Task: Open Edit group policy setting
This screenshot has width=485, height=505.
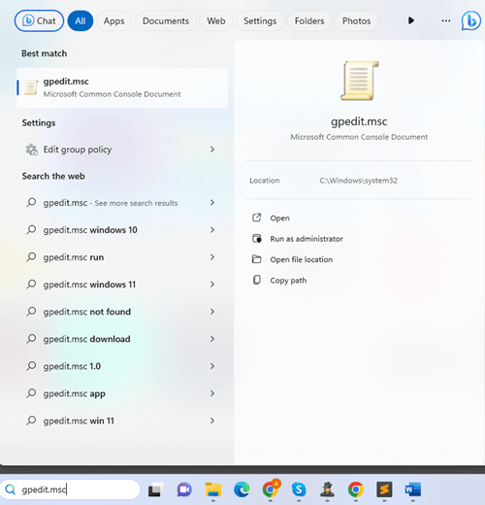Action: pos(122,150)
